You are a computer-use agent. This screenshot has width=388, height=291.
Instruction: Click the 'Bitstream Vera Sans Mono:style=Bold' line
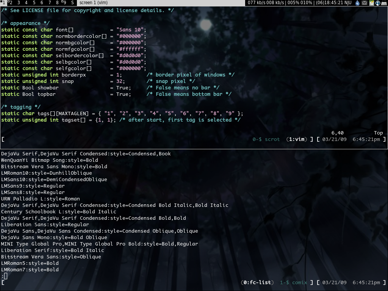pos(54,167)
